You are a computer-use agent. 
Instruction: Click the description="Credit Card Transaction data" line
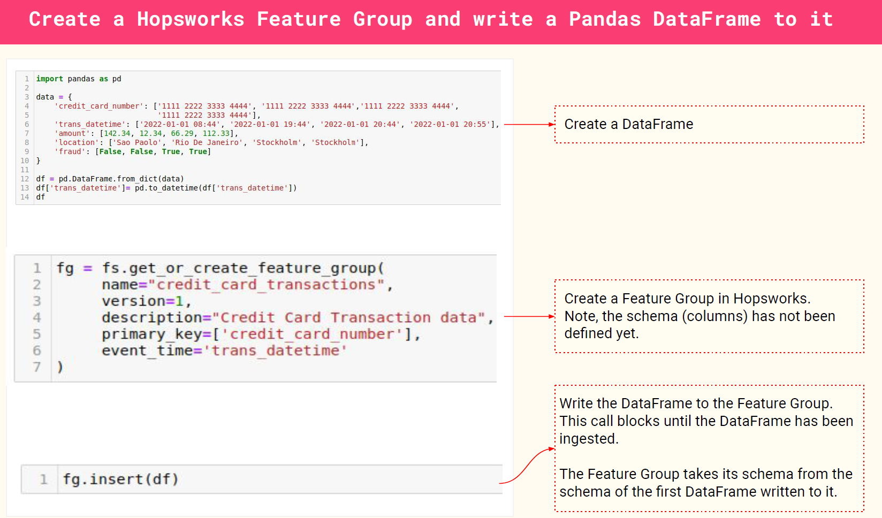[298, 317]
